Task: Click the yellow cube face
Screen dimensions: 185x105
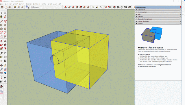Action: pos(72,66)
